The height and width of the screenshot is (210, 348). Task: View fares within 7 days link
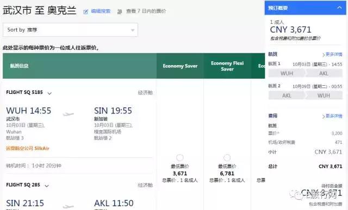(x=146, y=11)
